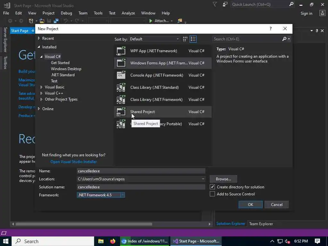Enable Add to Source Control checkbox
This screenshot has height=246, width=328.
pos(212,194)
